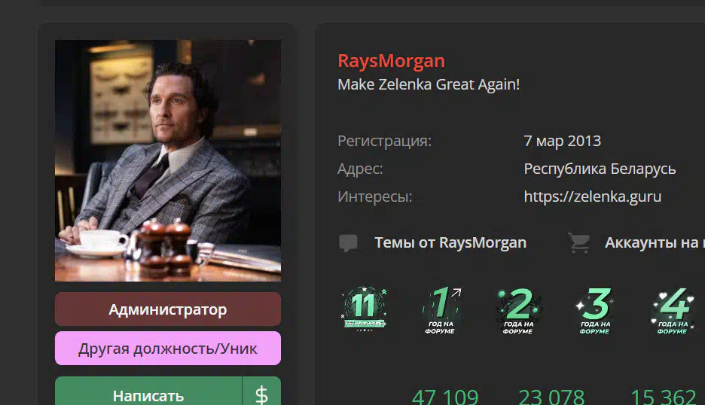This screenshot has width=705, height=405.
Task: Click the 2 года на форуме badge
Action: click(x=518, y=311)
